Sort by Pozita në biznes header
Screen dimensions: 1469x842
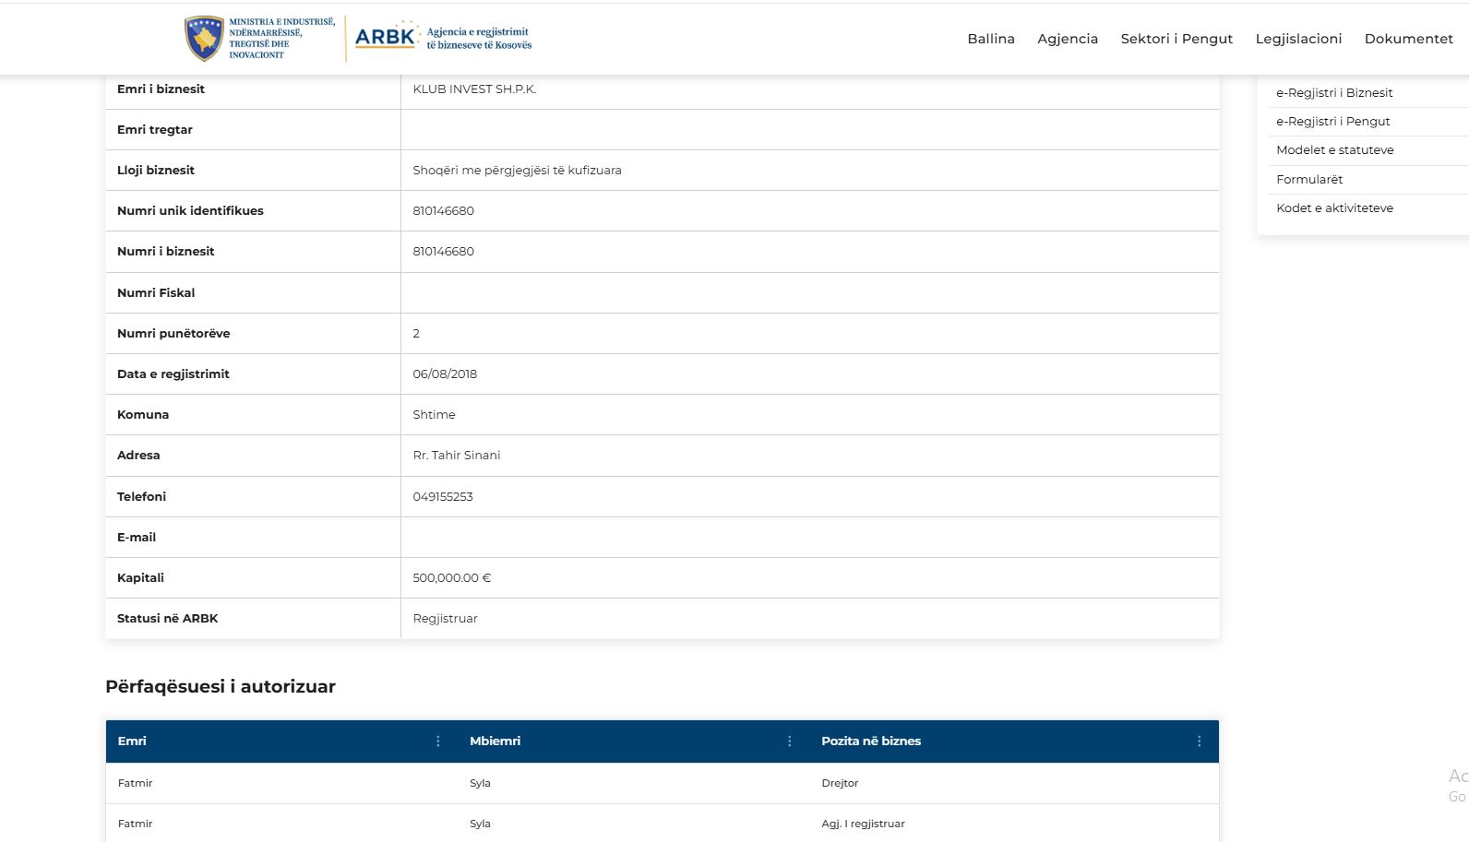click(870, 741)
